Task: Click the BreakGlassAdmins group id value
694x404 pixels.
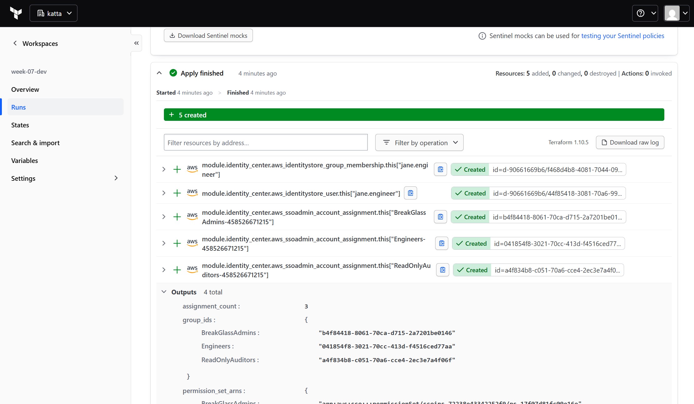Action: point(387,333)
